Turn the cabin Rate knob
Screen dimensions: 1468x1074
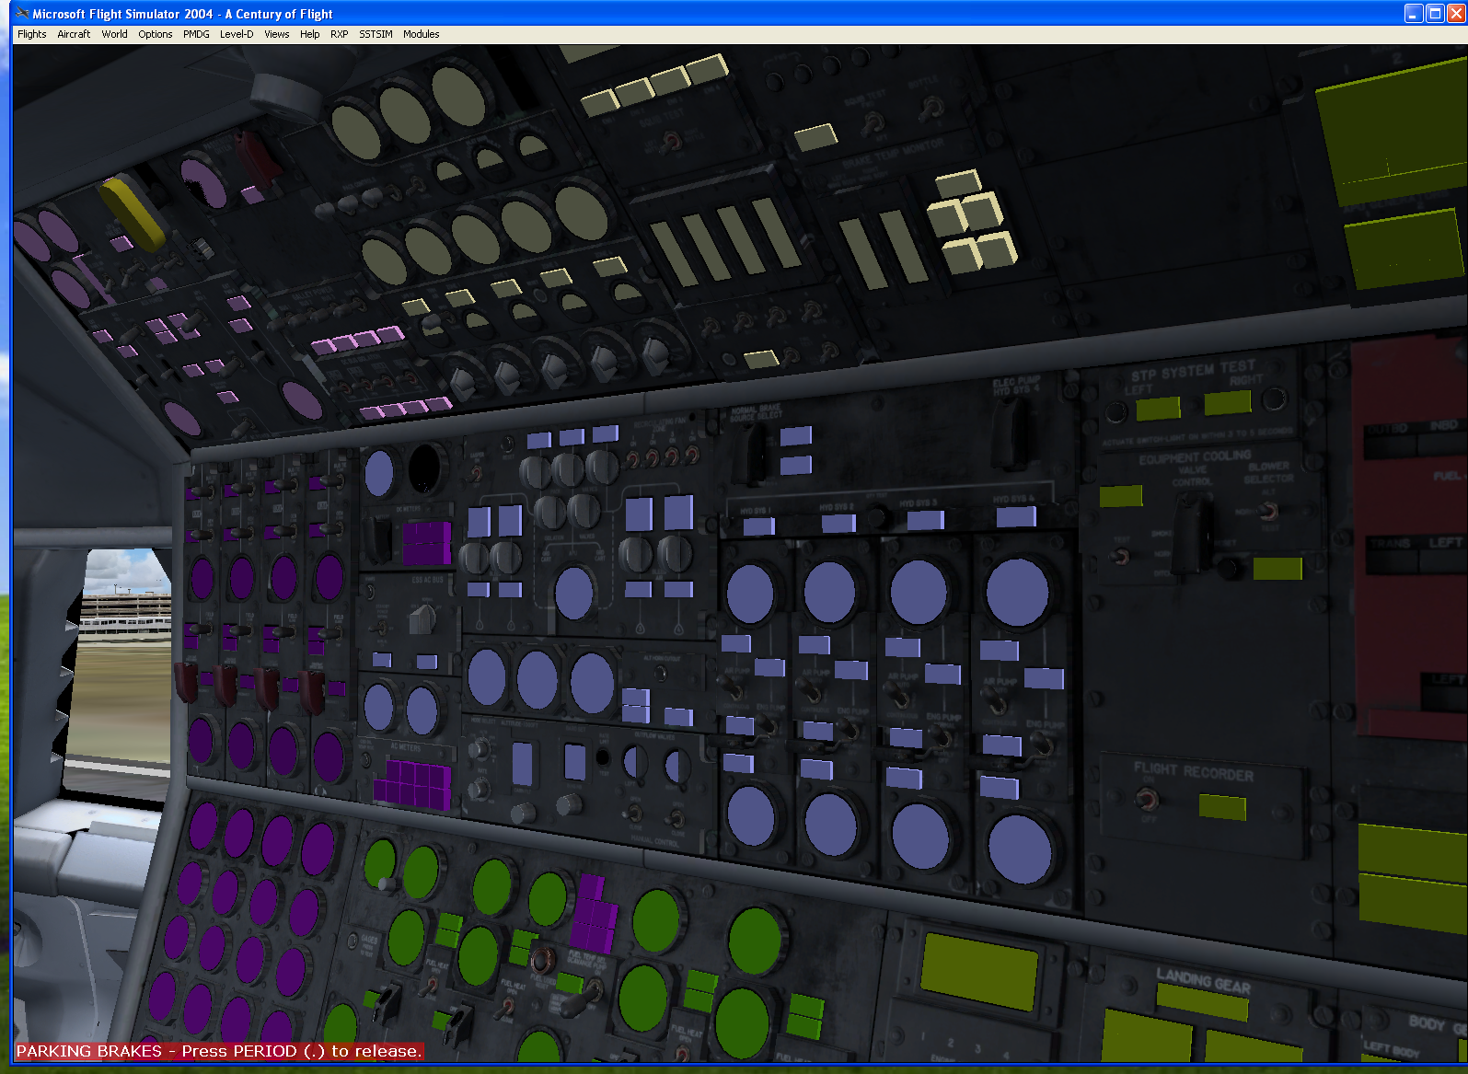(x=479, y=790)
